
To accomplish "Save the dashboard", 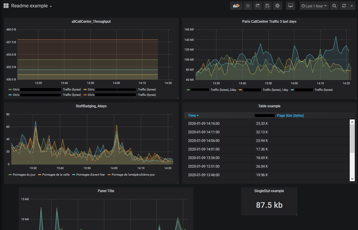I will [267, 6].
